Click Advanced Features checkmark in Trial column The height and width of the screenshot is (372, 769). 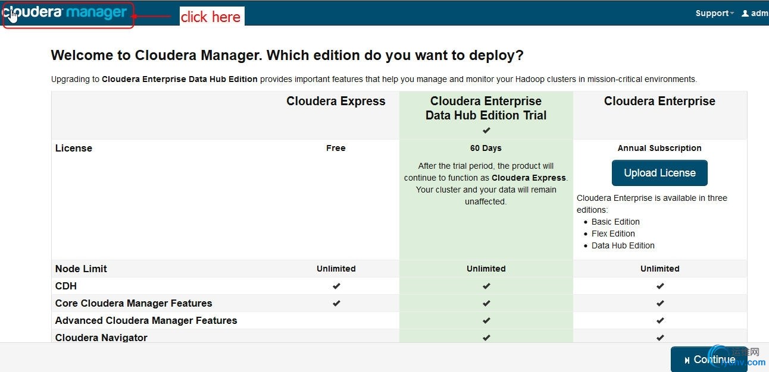(x=486, y=320)
